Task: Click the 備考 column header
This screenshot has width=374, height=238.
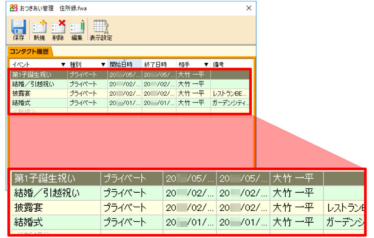Action: [231, 64]
